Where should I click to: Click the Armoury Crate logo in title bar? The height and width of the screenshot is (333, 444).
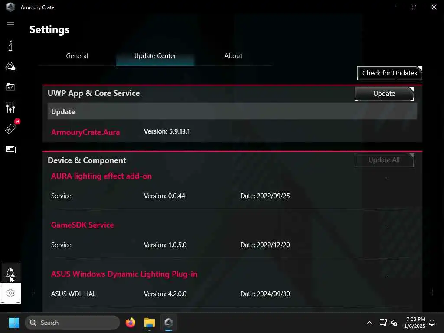10,7
